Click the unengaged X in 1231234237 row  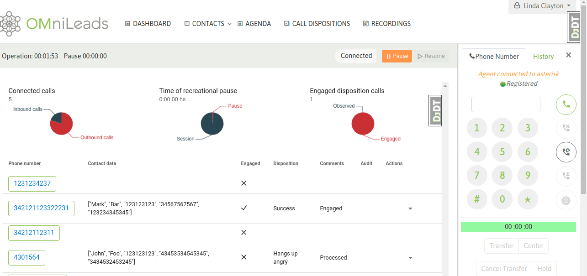coord(244,183)
